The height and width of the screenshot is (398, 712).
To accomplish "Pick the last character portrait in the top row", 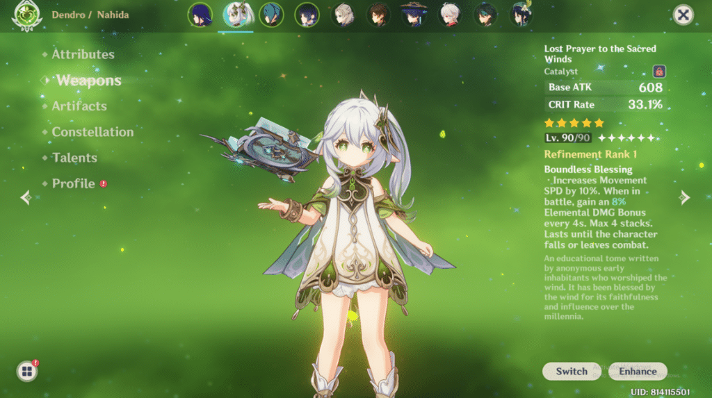I will [521, 15].
